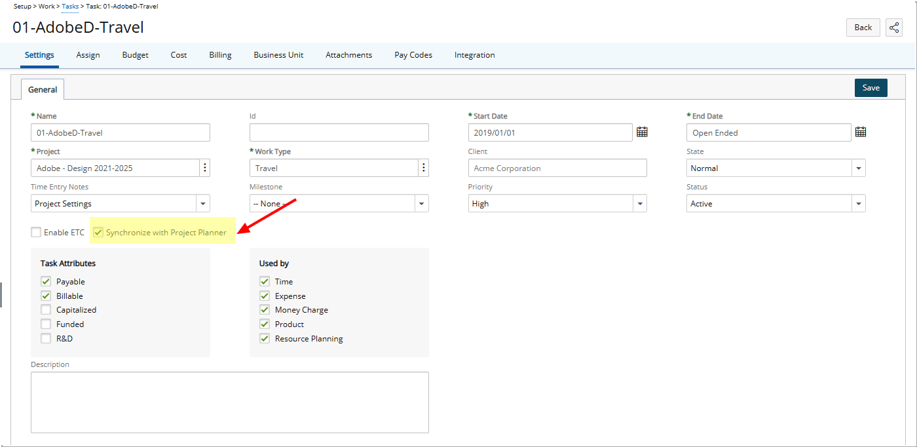The image size is (917, 447).
Task: Uncheck Used by Resource Planning
Action: 265,338
